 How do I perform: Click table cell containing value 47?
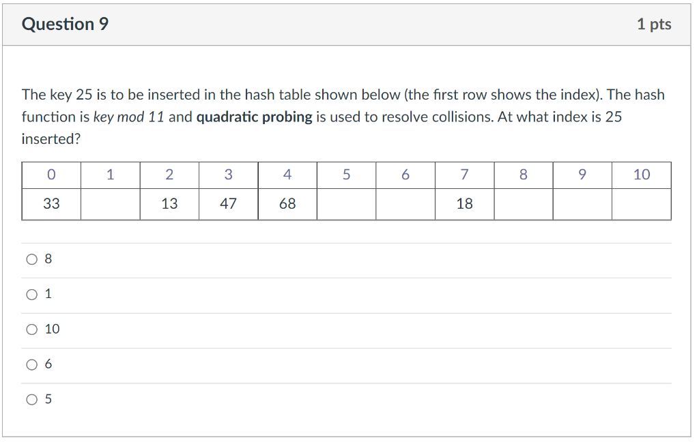coord(228,204)
